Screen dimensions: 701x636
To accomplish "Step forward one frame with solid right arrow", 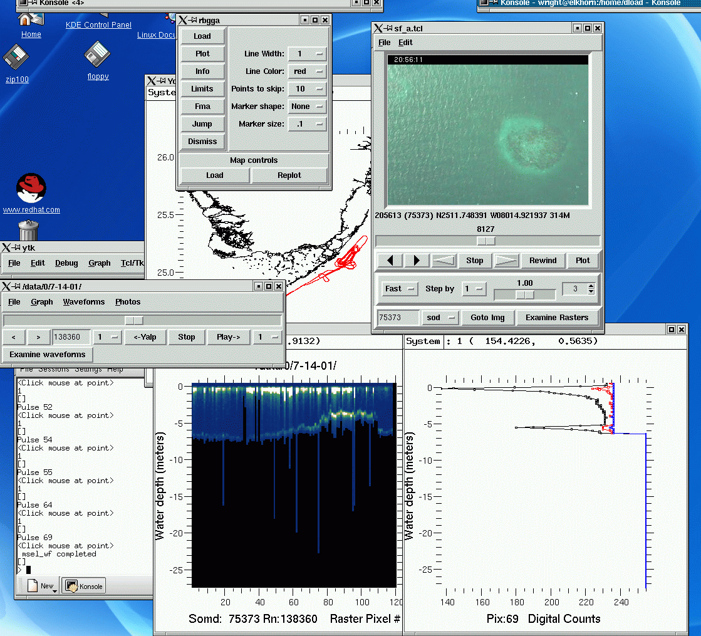I will [417, 261].
